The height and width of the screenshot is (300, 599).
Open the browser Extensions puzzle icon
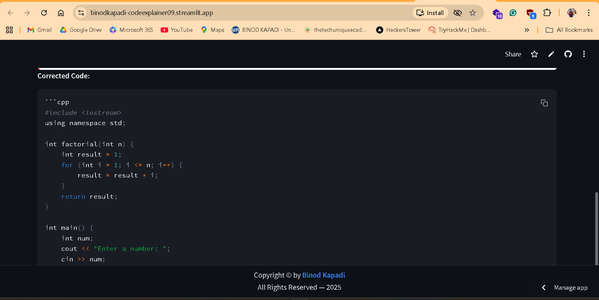tap(548, 13)
